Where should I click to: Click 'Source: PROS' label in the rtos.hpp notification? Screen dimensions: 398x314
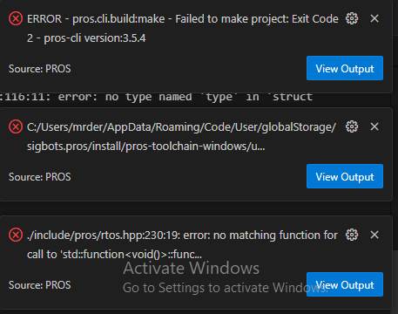[40, 285]
